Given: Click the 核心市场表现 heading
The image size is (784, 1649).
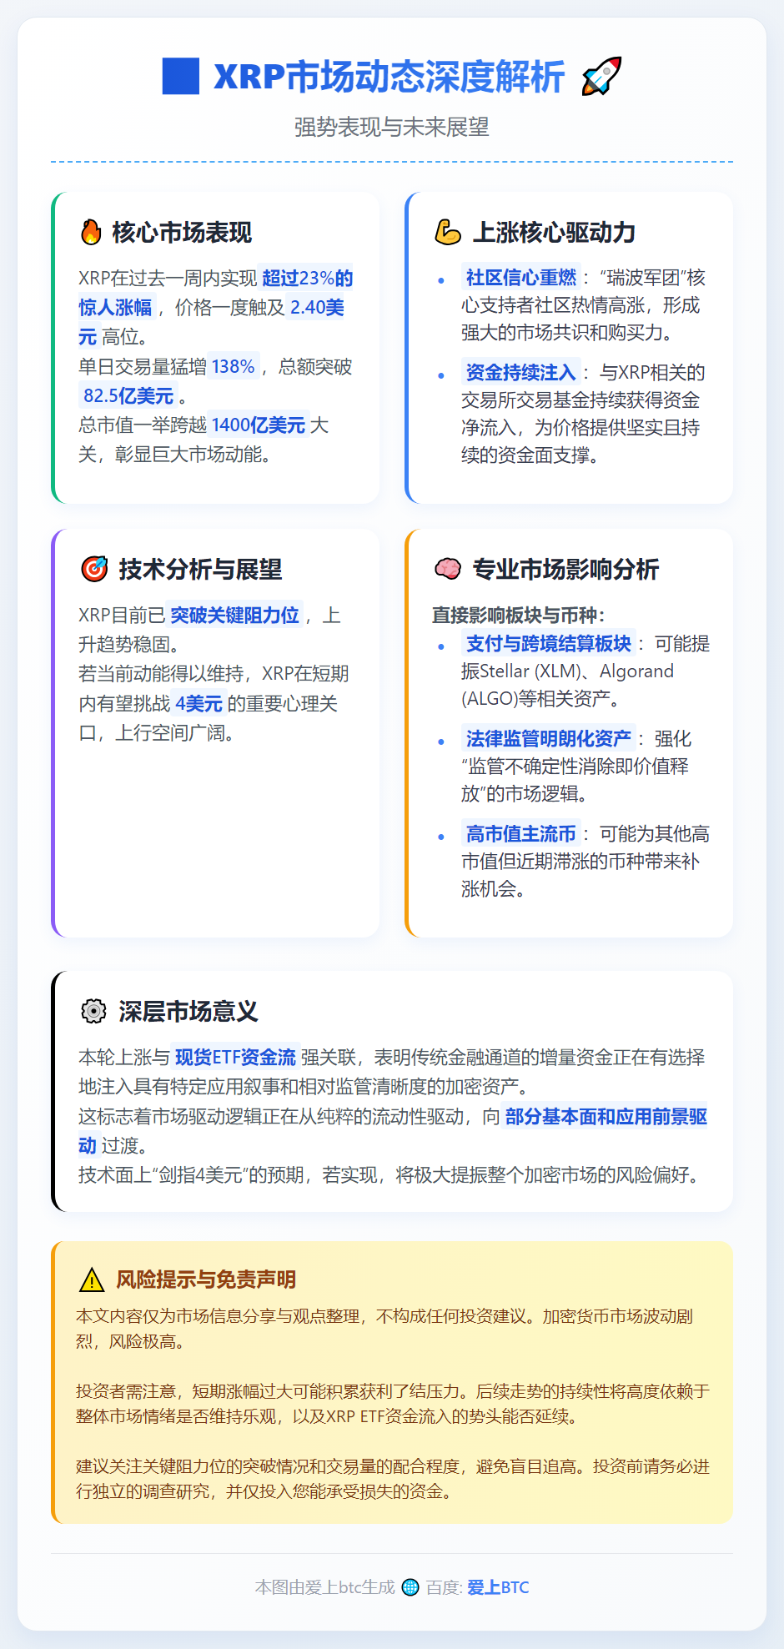Looking at the screenshot, I should pyautogui.click(x=182, y=232).
